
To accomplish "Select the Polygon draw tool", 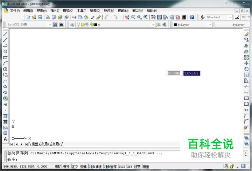I will 5,52.
